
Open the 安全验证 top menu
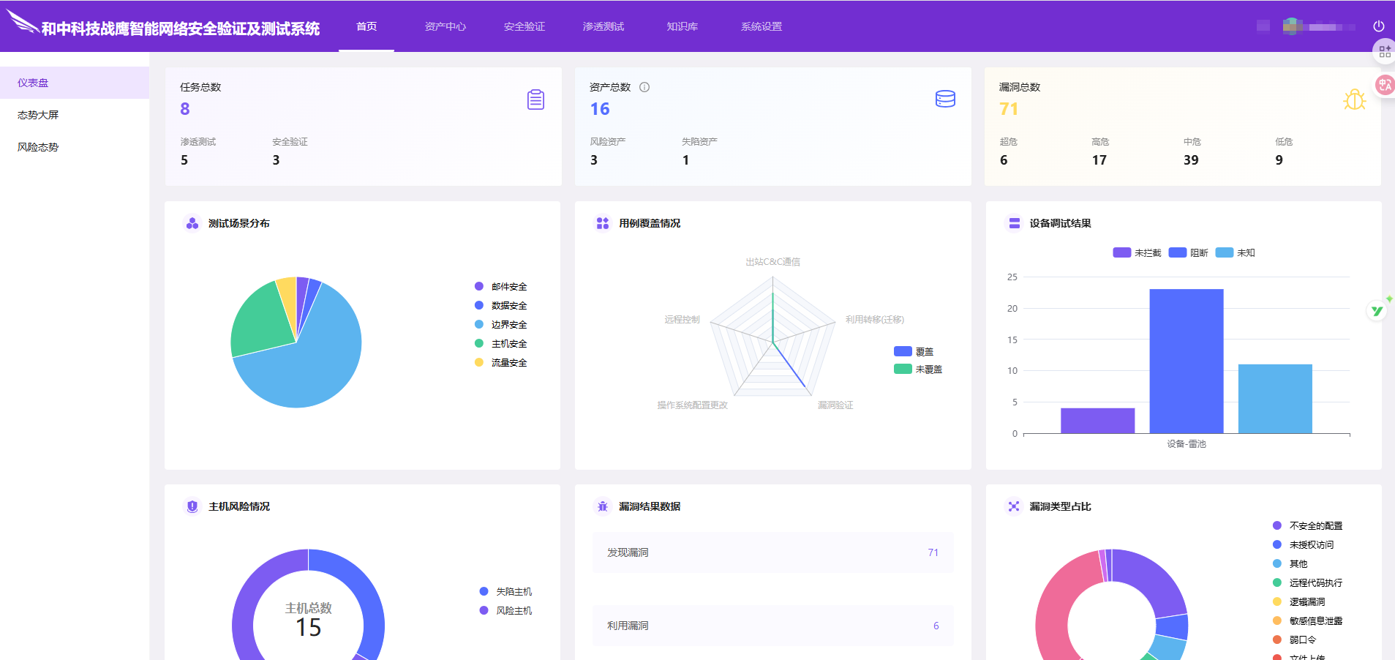coord(524,26)
